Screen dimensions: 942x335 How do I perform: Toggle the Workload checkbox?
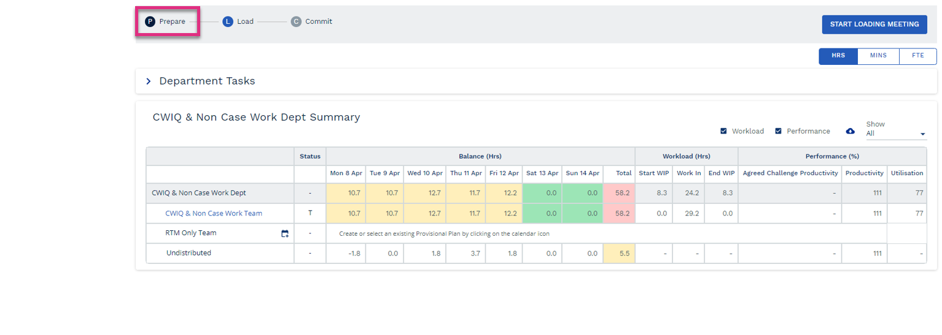(725, 131)
